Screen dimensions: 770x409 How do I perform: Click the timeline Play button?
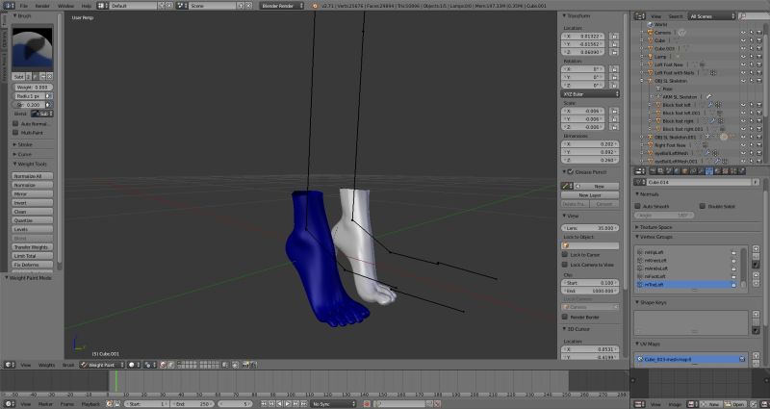(x=288, y=404)
